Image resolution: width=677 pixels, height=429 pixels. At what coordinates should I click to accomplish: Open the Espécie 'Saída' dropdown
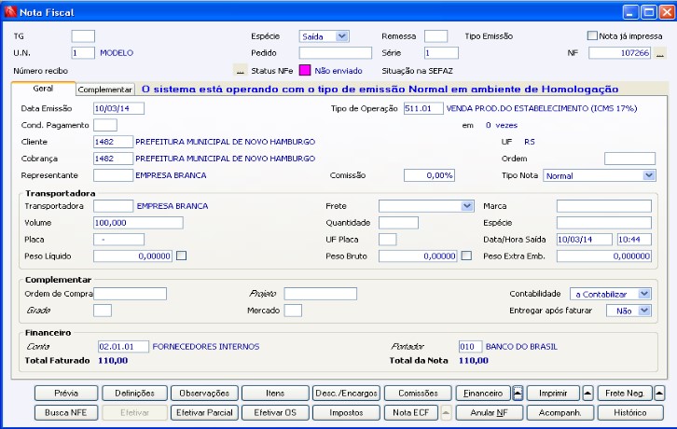[x=342, y=36]
